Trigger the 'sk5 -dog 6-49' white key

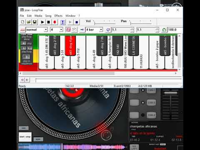[94, 62]
